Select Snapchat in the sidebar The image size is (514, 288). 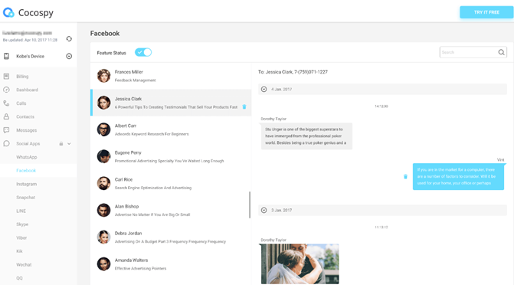point(25,198)
